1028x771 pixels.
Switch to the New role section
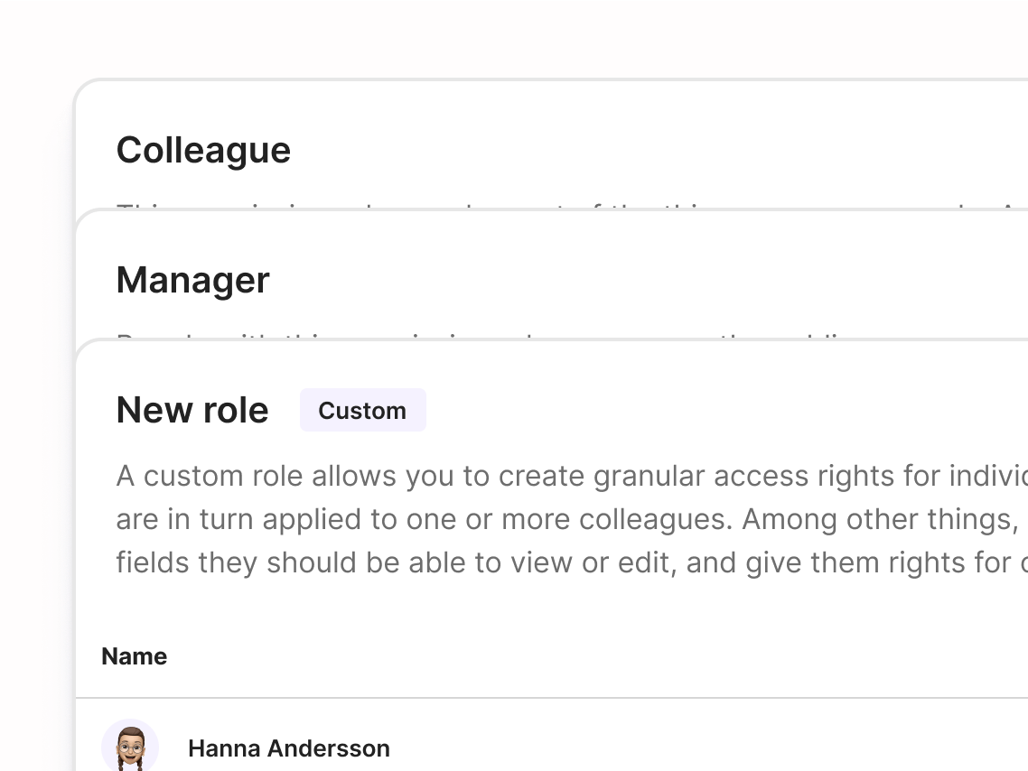click(192, 409)
